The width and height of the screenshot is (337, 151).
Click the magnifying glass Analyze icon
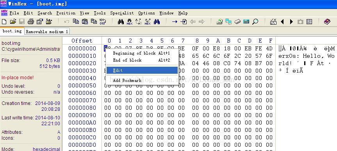[x=255, y=22]
